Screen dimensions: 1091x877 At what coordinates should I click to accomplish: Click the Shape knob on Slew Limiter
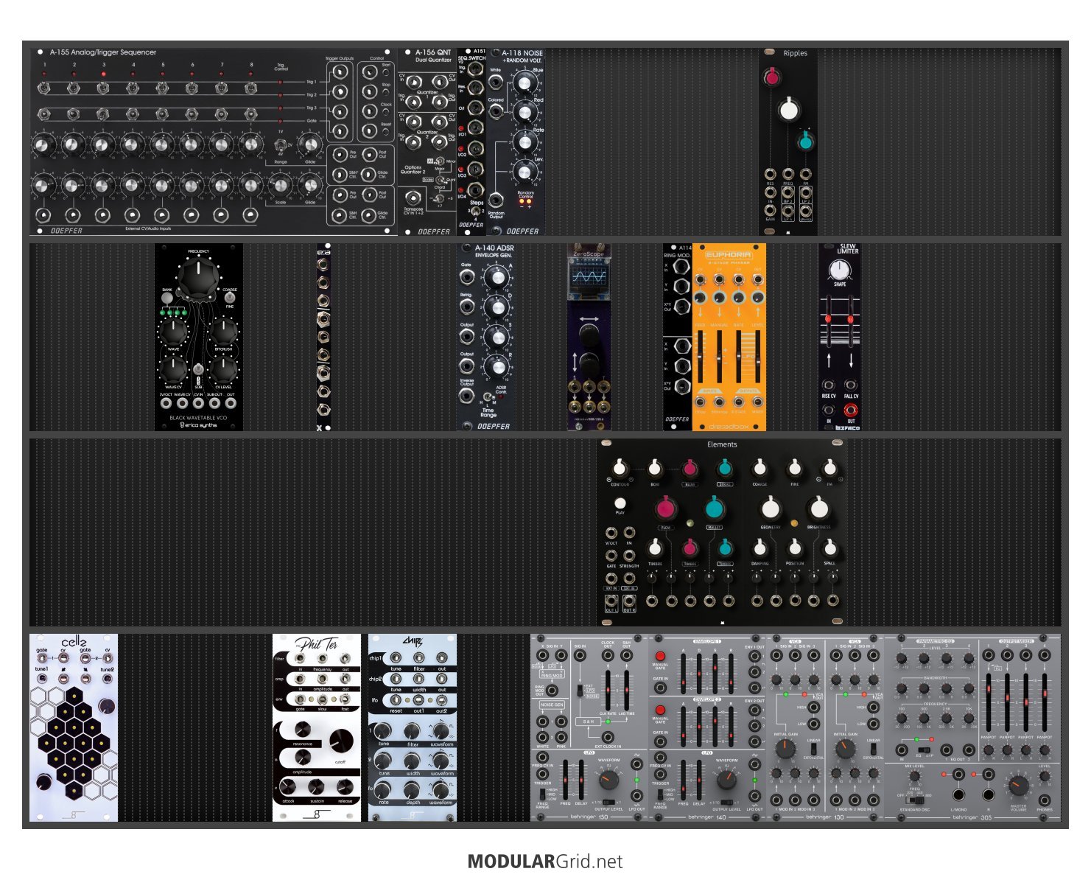(x=840, y=270)
